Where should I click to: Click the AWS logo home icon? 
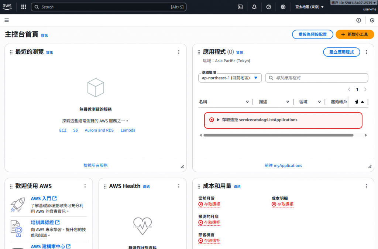7,7
